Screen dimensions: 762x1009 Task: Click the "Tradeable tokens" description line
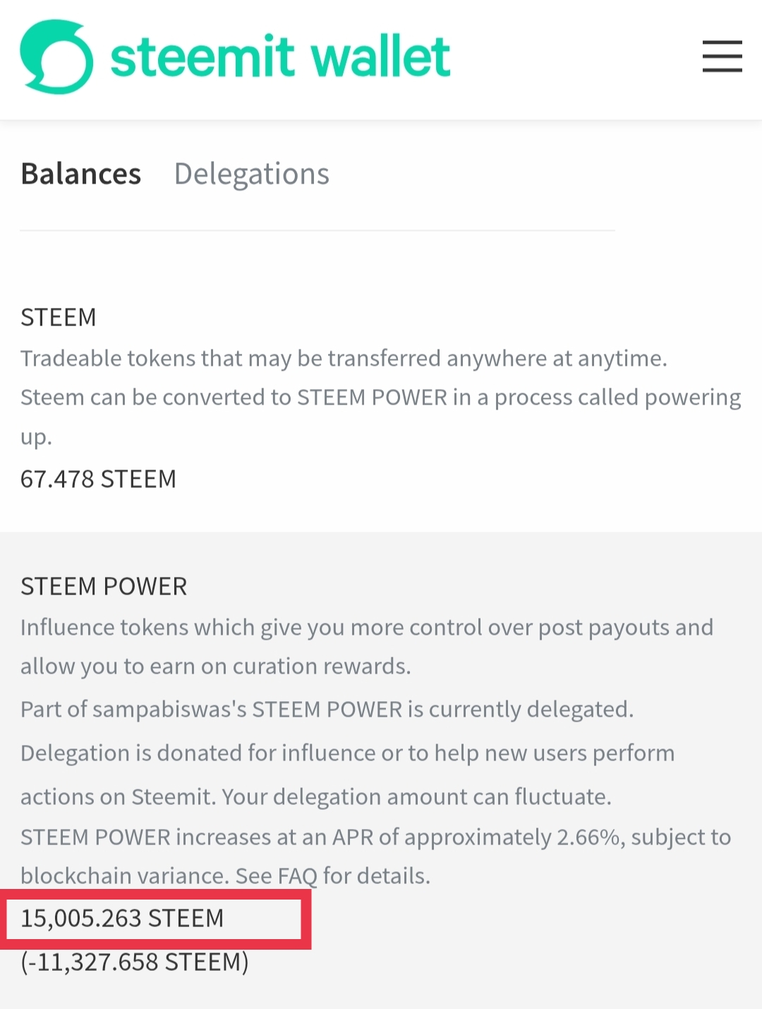pos(344,359)
